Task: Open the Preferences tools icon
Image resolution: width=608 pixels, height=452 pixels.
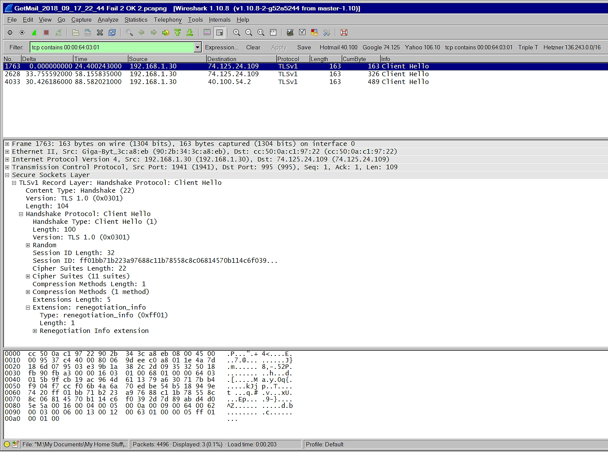Action: [327, 32]
